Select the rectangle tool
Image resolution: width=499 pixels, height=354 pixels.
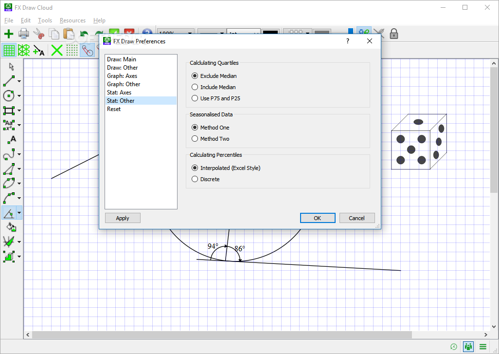click(9, 110)
